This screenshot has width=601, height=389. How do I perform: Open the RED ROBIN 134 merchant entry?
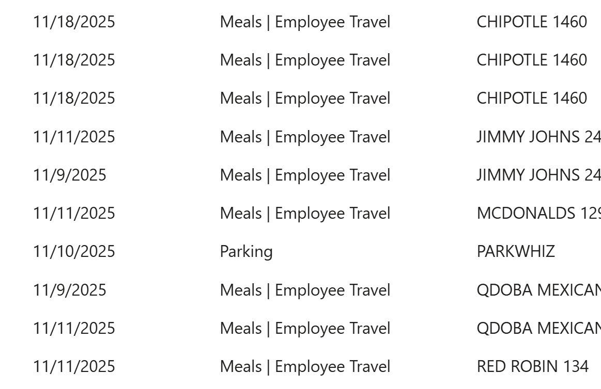point(532,367)
